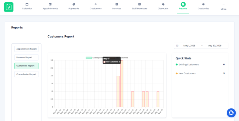The height and width of the screenshot is (121, 239).
Task: Click the May 22 bar in chart
Action: pyautogui.click(x=132, y=99)
